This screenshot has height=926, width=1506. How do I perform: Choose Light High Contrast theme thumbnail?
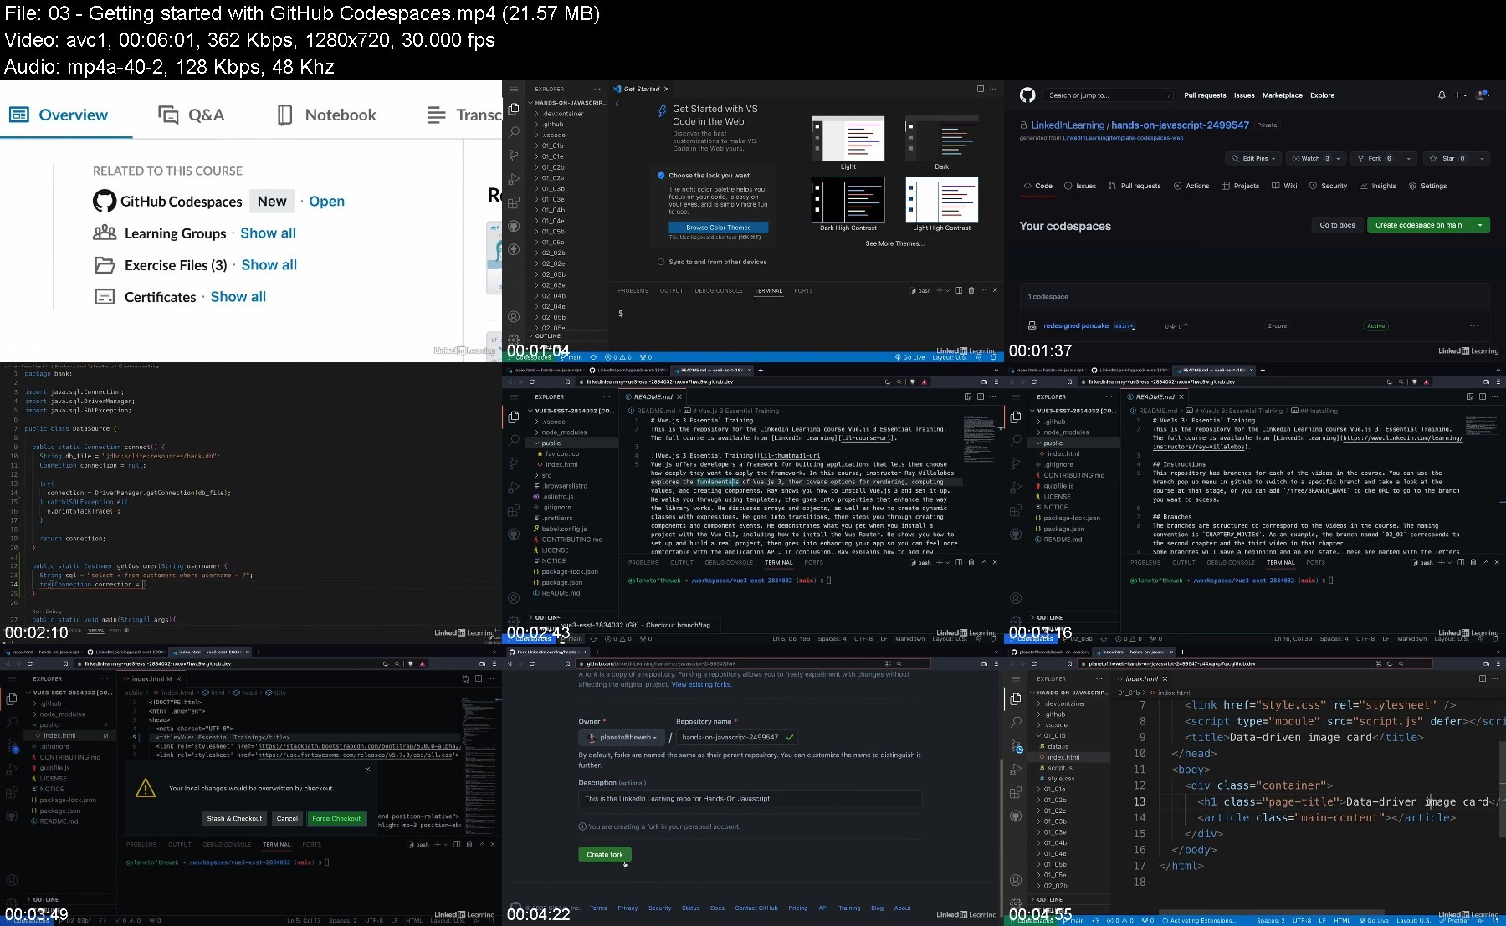coord(942,200)
